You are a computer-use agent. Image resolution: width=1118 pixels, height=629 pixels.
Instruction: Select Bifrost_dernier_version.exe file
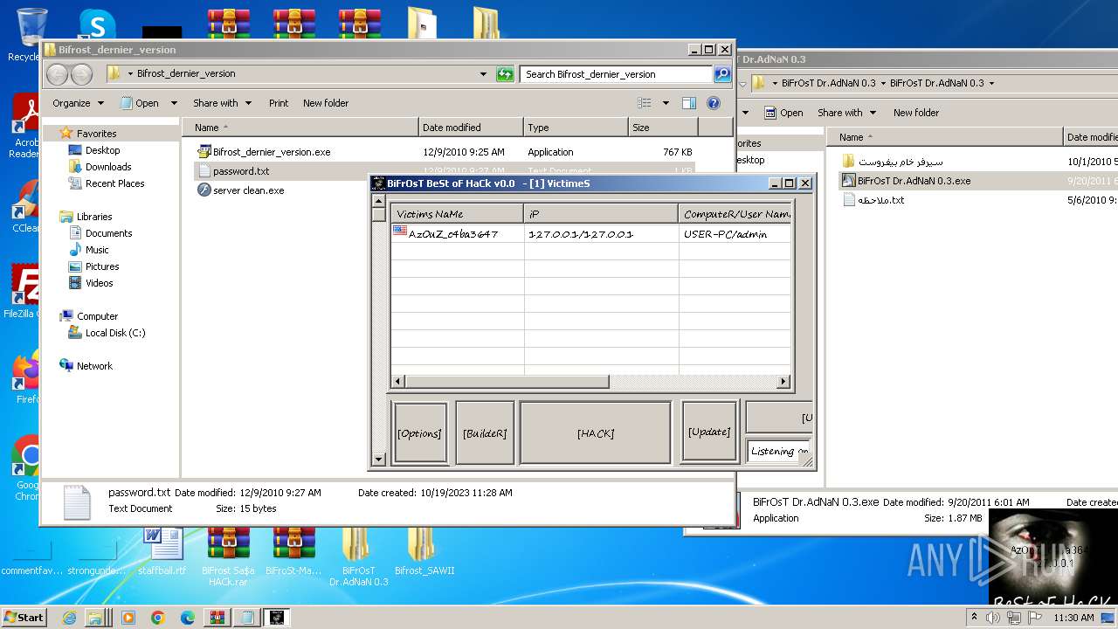272,151
